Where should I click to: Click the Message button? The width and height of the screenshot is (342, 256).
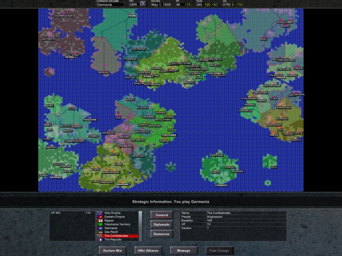pos(184,250)
